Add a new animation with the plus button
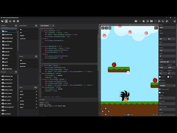The image size is (177, 133). 36,25
